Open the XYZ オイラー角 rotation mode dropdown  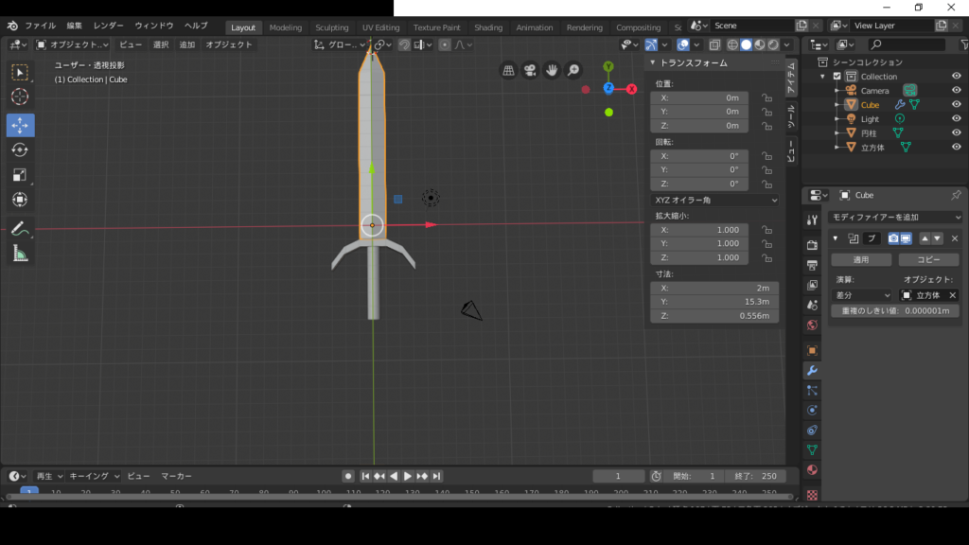(715, 200)
